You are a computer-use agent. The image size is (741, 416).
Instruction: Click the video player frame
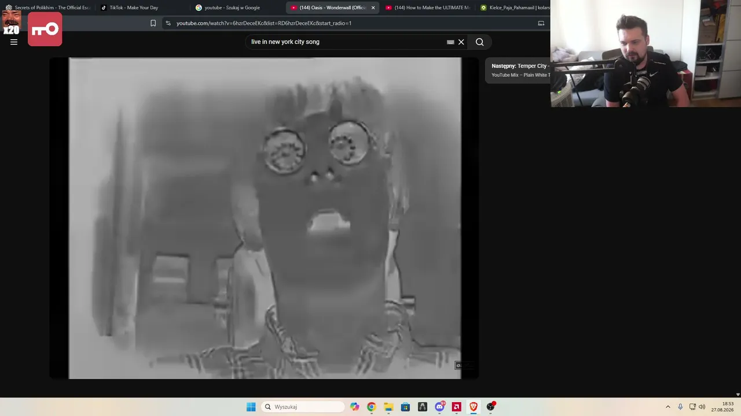264,218
